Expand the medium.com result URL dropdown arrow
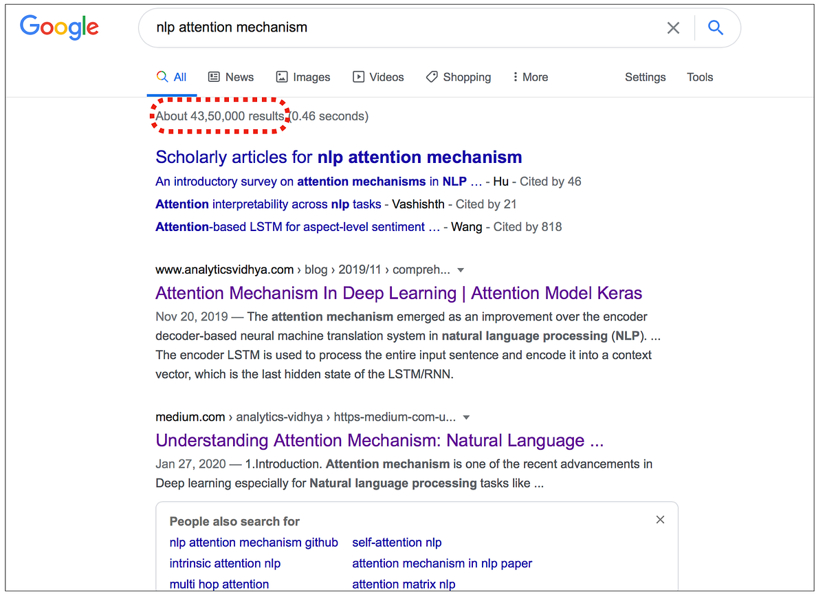Screen dimensions: 825x601 [x=466, y=417]
